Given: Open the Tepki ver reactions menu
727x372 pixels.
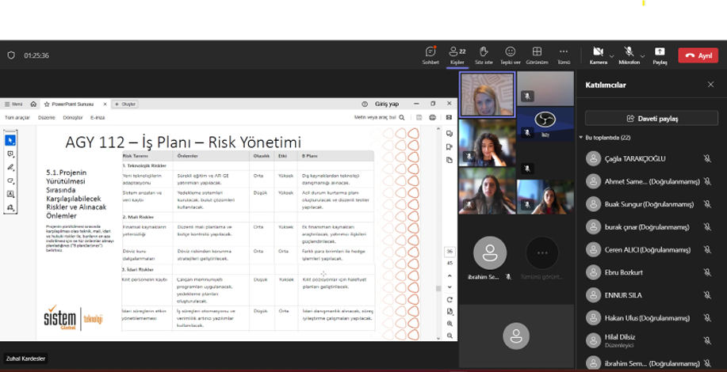Looking at the screenshot, I should (510, 54).
